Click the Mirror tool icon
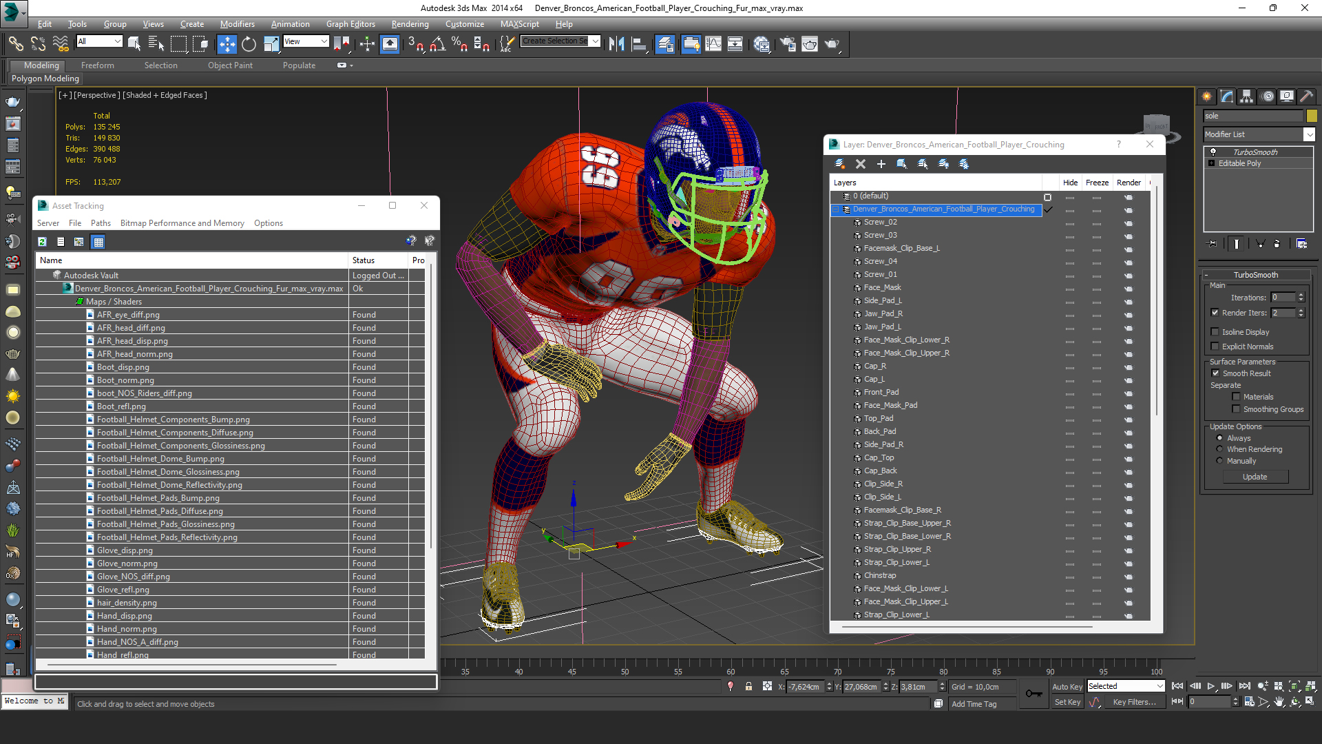Screen dimensions: 1322x744 616,44
